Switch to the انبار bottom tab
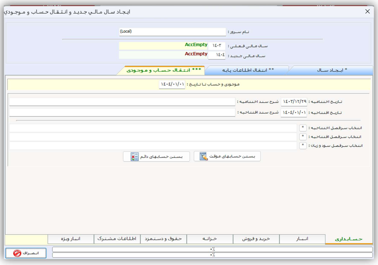This screenshot has width=378, height=265. point(302,239)
